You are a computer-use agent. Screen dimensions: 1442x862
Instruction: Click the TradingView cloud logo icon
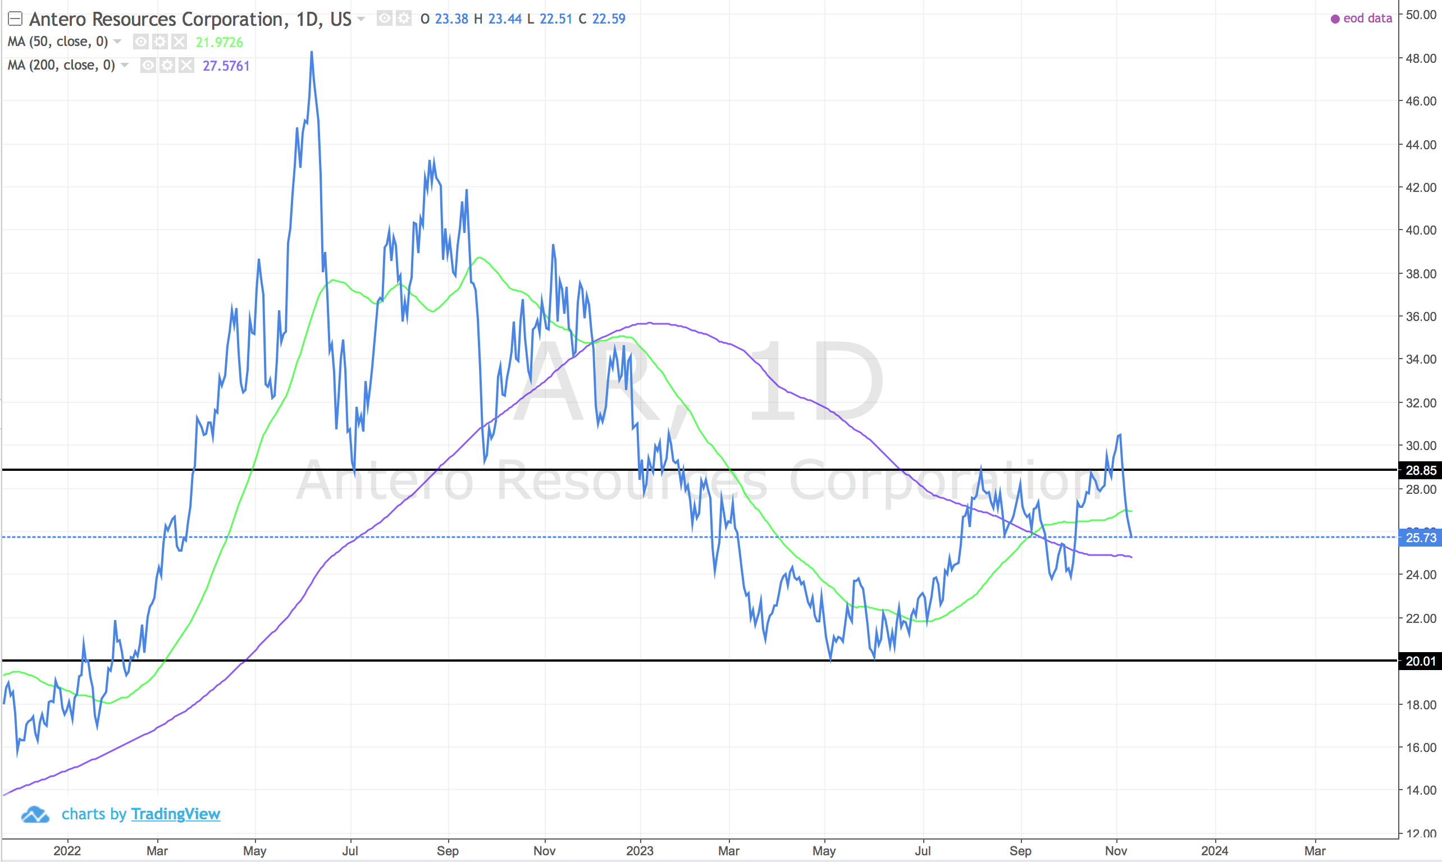coord(35,814)
